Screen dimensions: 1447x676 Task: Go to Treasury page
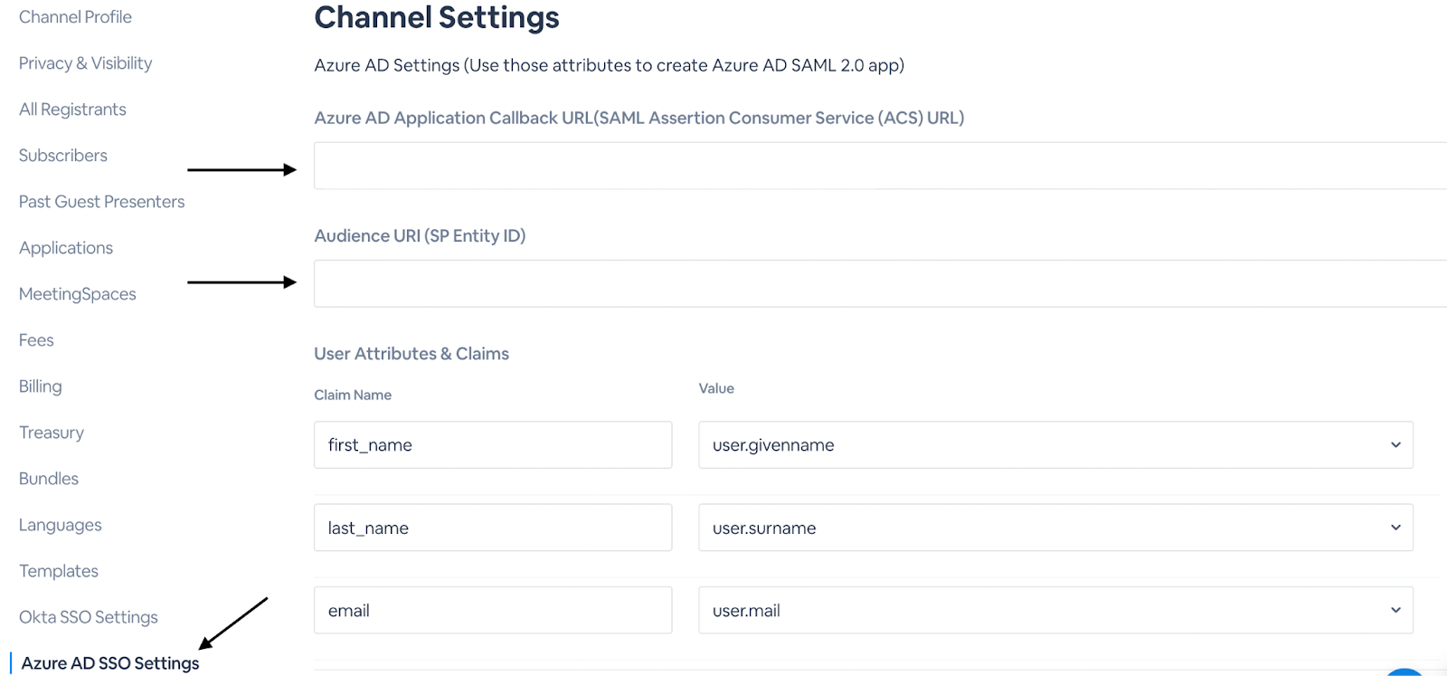pos(52,433)
